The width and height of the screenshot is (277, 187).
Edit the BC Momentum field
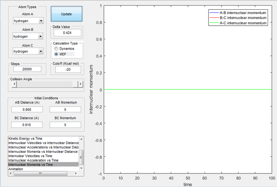pyautogui.click(x=65, y=125)
